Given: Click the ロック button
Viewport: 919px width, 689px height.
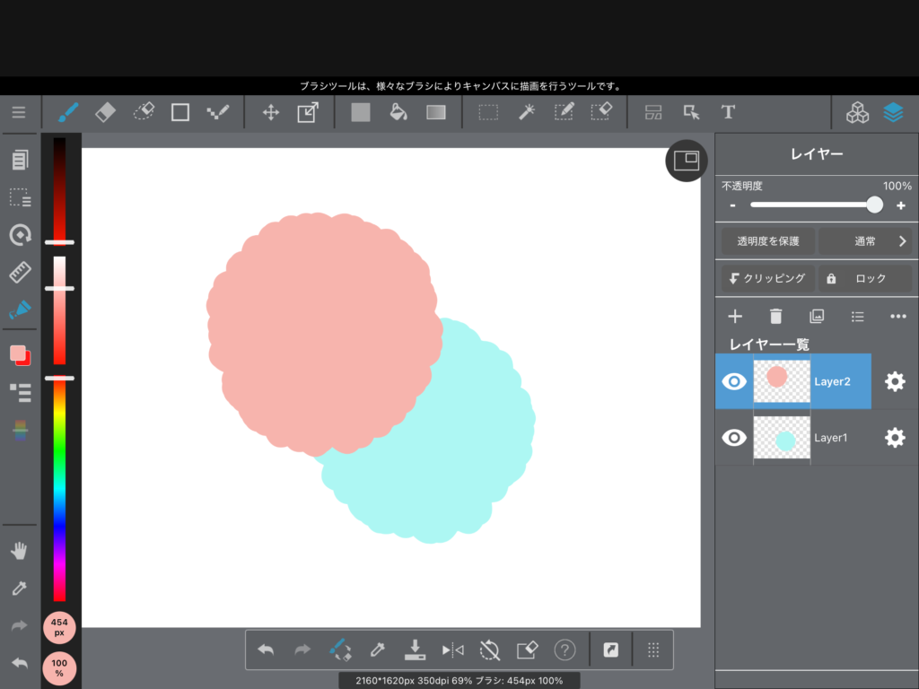Looking at the screenshot, I should click(865, 279).
